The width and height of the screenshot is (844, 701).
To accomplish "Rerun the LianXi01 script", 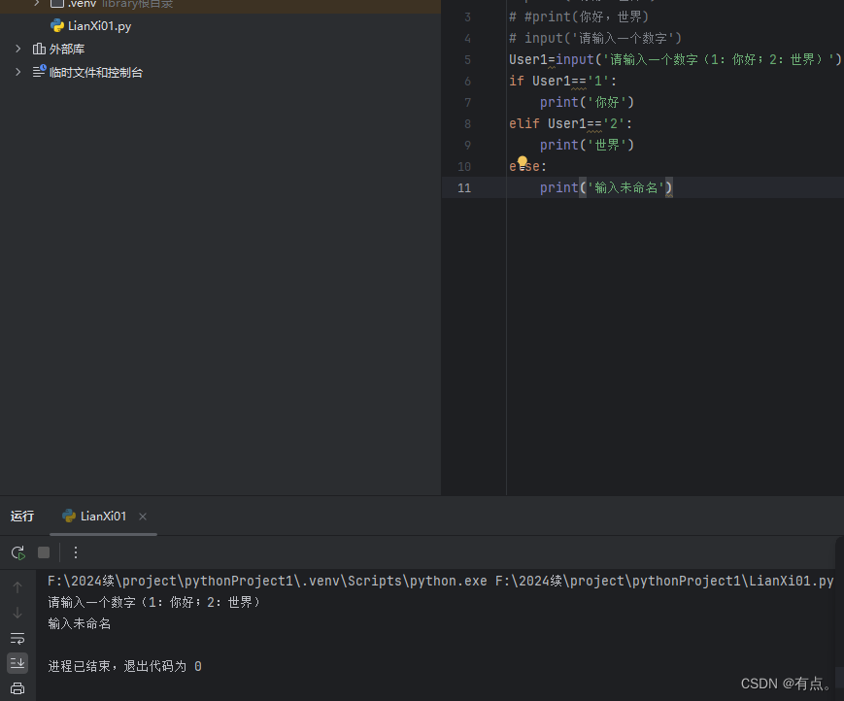I will tap(17, 552).
